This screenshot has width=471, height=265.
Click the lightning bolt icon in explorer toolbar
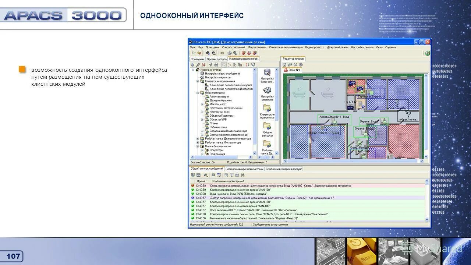click(x=210, y=64)
